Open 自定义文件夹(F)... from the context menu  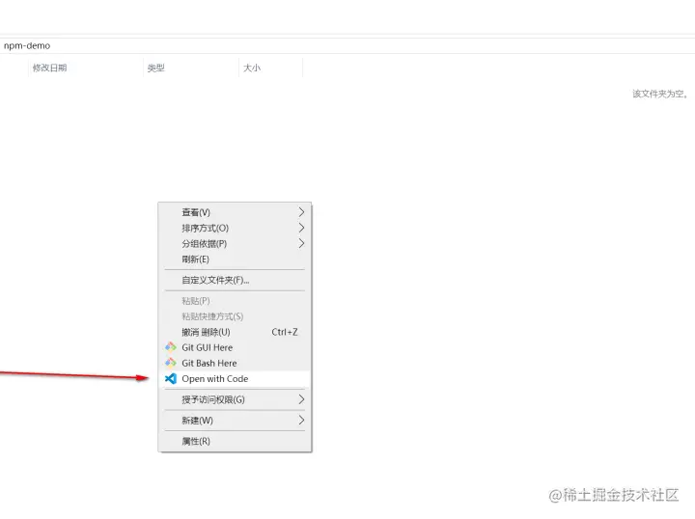(x=235, y=280)
